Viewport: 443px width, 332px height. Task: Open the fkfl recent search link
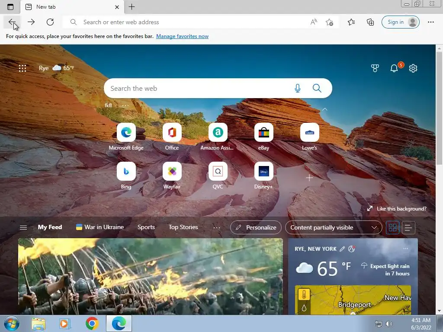(x=108, y=105)
